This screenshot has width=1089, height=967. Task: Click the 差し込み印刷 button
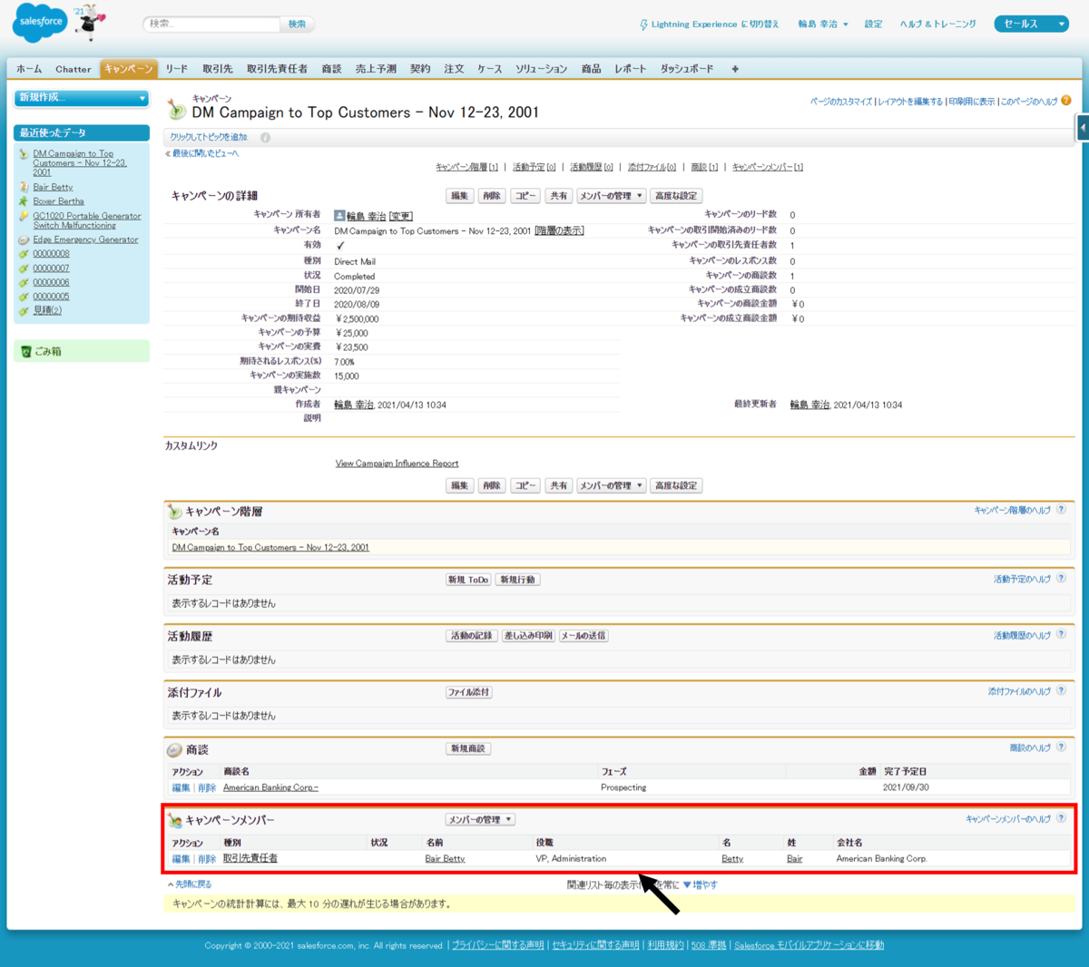point(528,636)
